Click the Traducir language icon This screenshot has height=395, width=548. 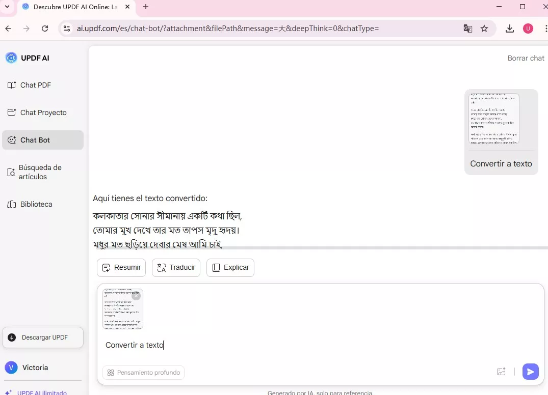[162, 268]
